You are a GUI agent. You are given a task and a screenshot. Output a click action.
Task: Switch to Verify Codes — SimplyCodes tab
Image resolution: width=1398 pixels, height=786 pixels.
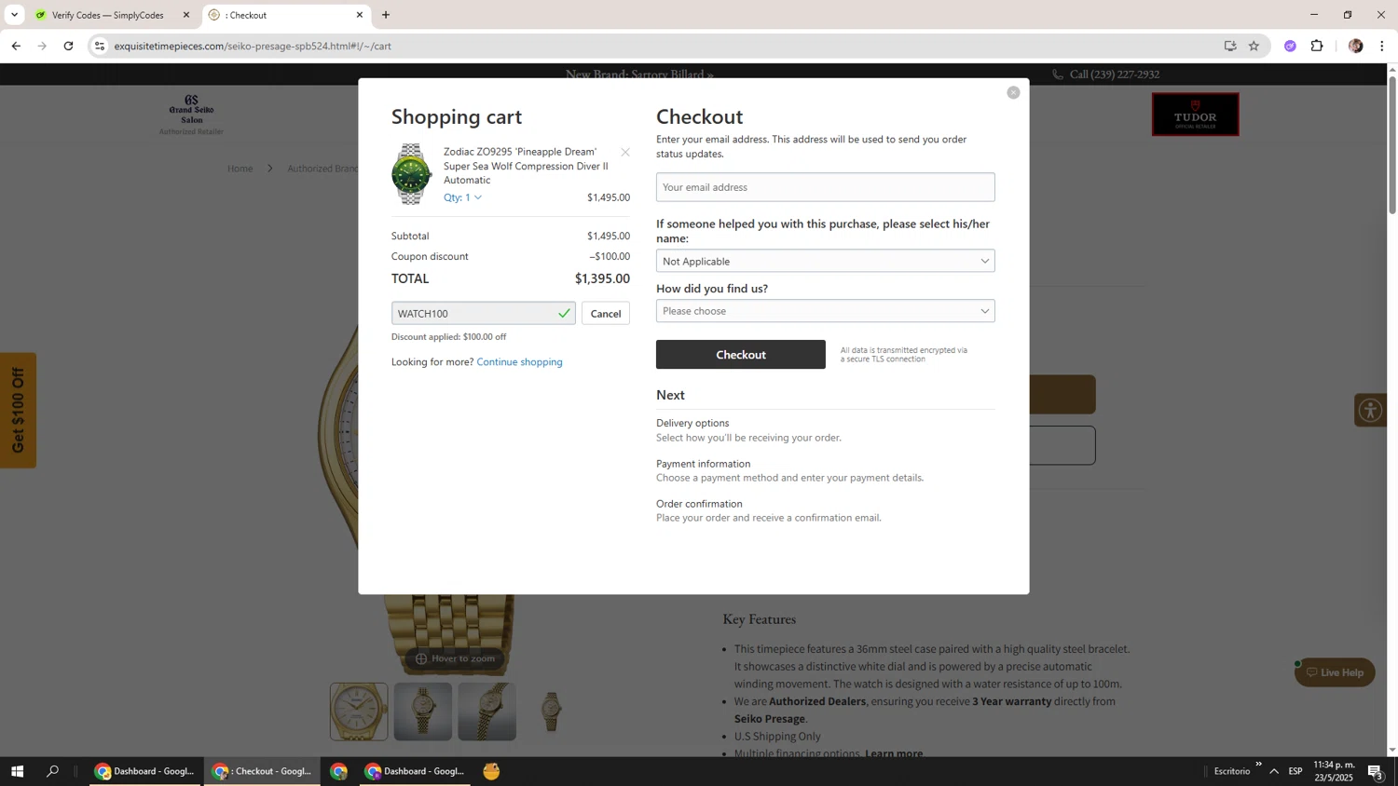(x=108, y=15)
